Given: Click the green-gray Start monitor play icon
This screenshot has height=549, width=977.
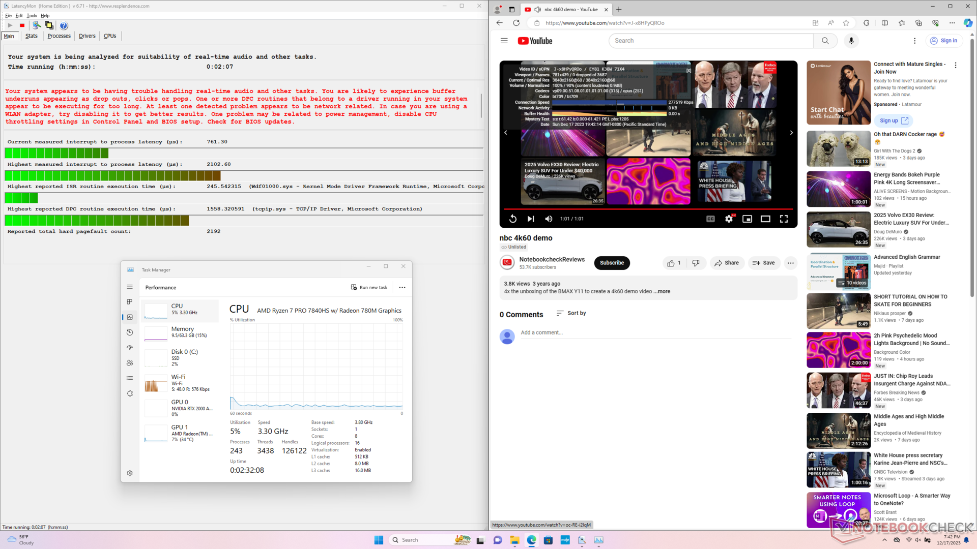Looking at the screenshot, I should 10,25.
